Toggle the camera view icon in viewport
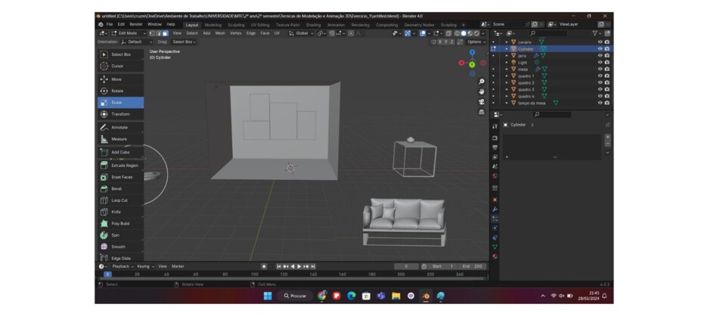 coord(482,101)
